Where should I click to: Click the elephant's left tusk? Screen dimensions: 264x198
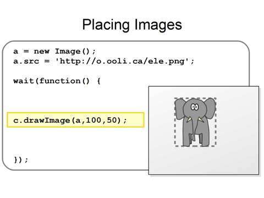(189, 119)
